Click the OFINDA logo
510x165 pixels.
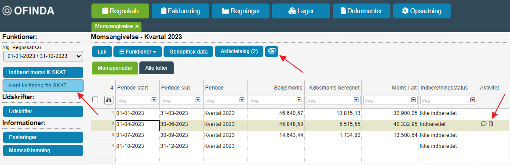(28, 11)
